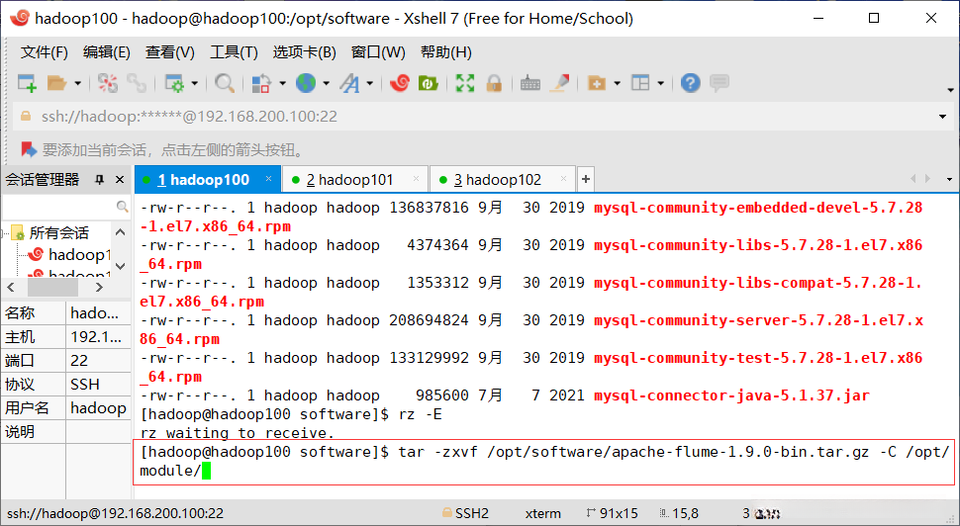Click the red Xshell swirl toolbar icon

(x=400, y=83)
